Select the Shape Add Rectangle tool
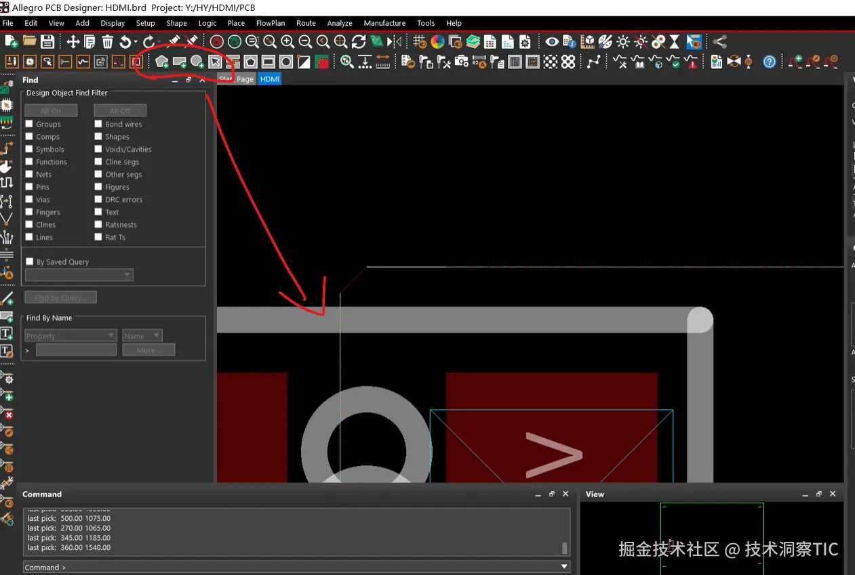 click(180, 62)
